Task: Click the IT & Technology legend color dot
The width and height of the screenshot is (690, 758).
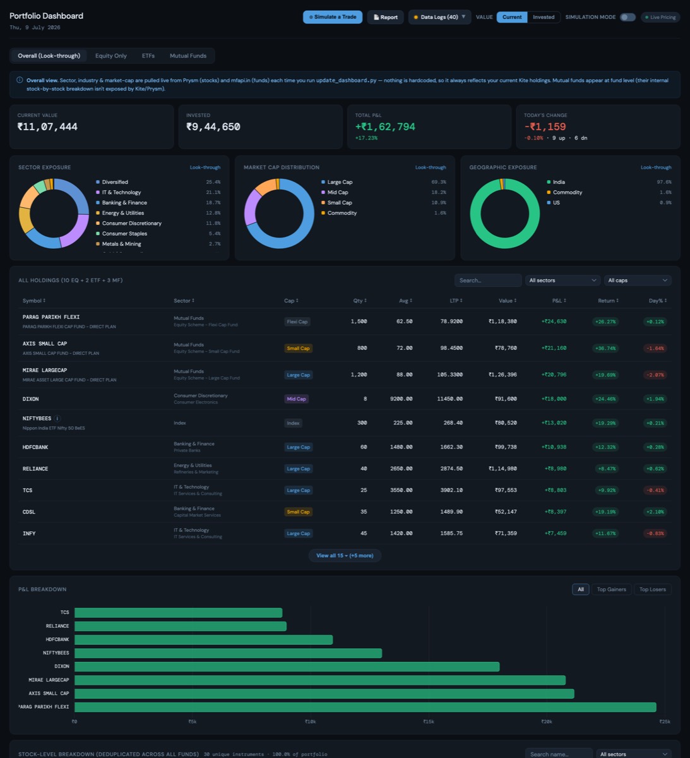Action: [x=98, y=192]
